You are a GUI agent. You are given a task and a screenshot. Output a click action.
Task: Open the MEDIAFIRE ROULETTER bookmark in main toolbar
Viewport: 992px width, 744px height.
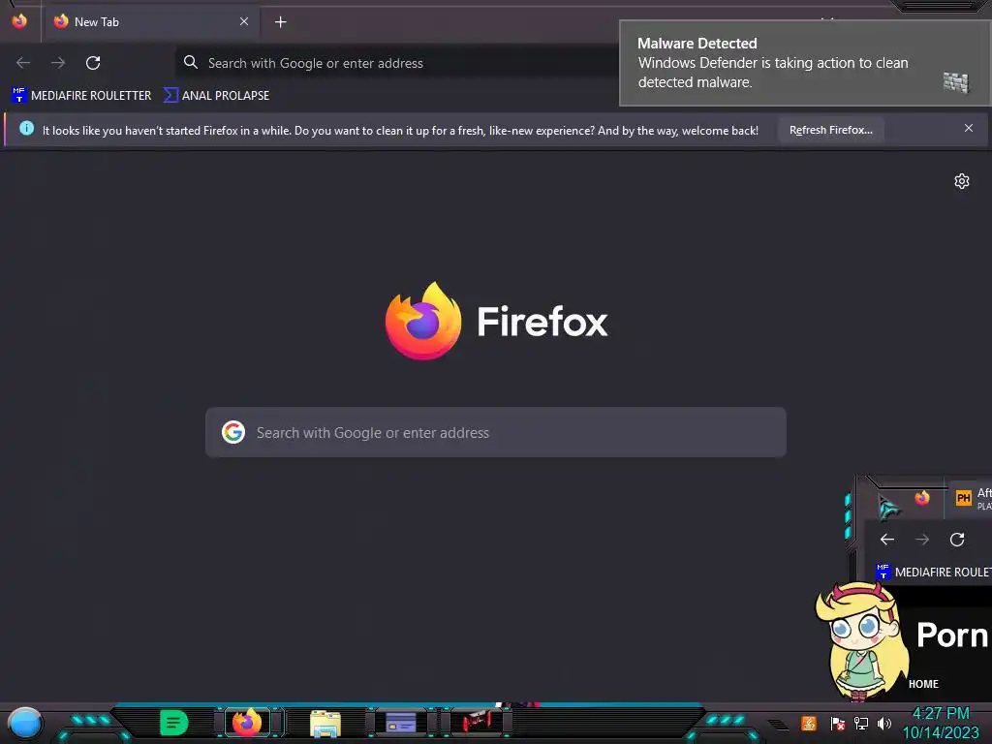[81, 96]
